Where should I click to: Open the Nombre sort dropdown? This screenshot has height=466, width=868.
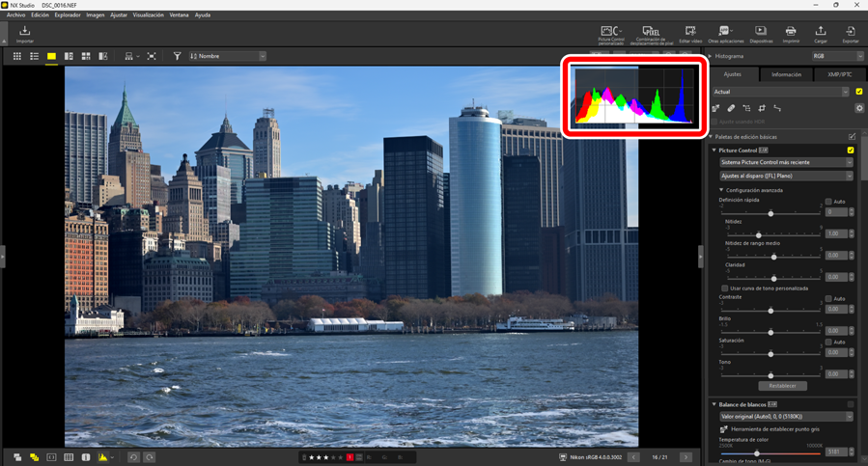pos(227,57)
